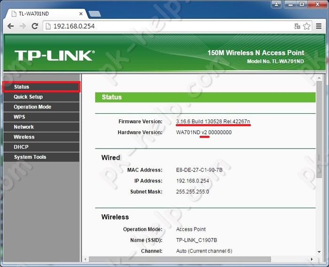Click the vertical scrollbar down arrow
This screenshot has height=267, width=329.
tap(319, 251)
